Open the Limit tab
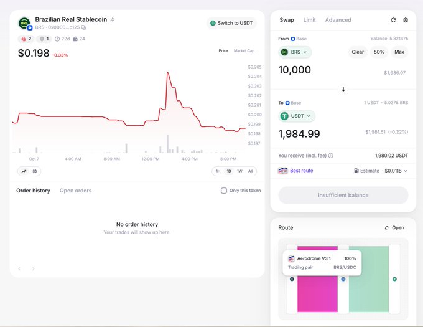This screenshot has height=327, width=423. click(x=309, y=20)
